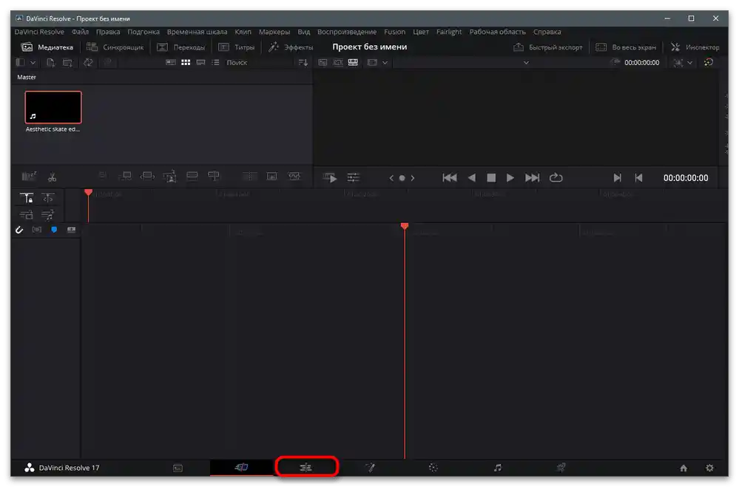
Task: Click the smart insert icon
Action: tap(103, 176)
